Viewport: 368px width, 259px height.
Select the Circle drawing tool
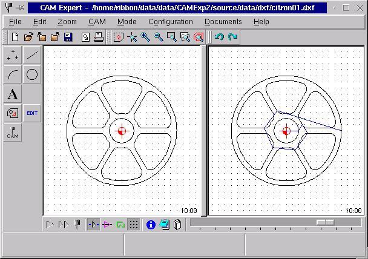point(32,75)
